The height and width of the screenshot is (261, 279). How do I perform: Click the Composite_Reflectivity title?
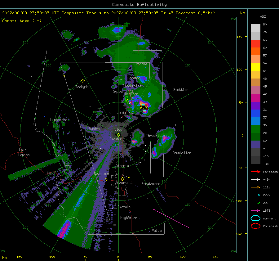click(139, 5)
